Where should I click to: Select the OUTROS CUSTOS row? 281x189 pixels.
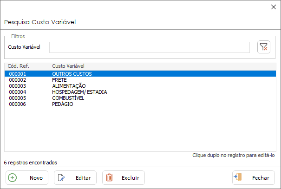click(x=140, y=74)
